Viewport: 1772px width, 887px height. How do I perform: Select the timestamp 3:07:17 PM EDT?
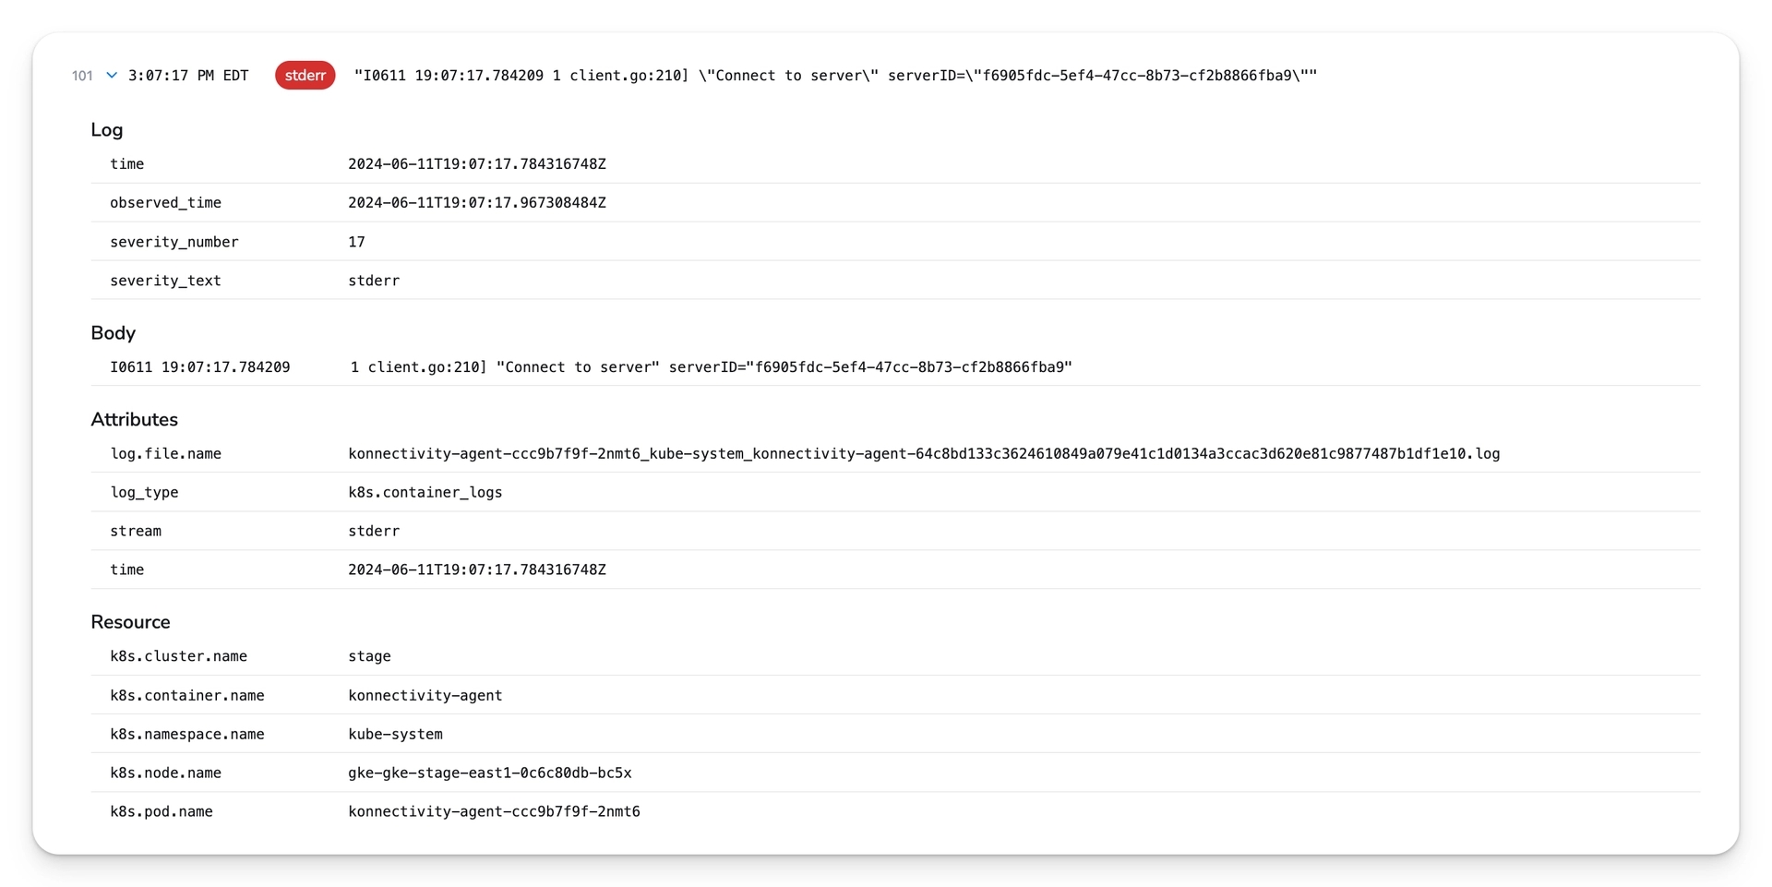[x=189, y=76]
